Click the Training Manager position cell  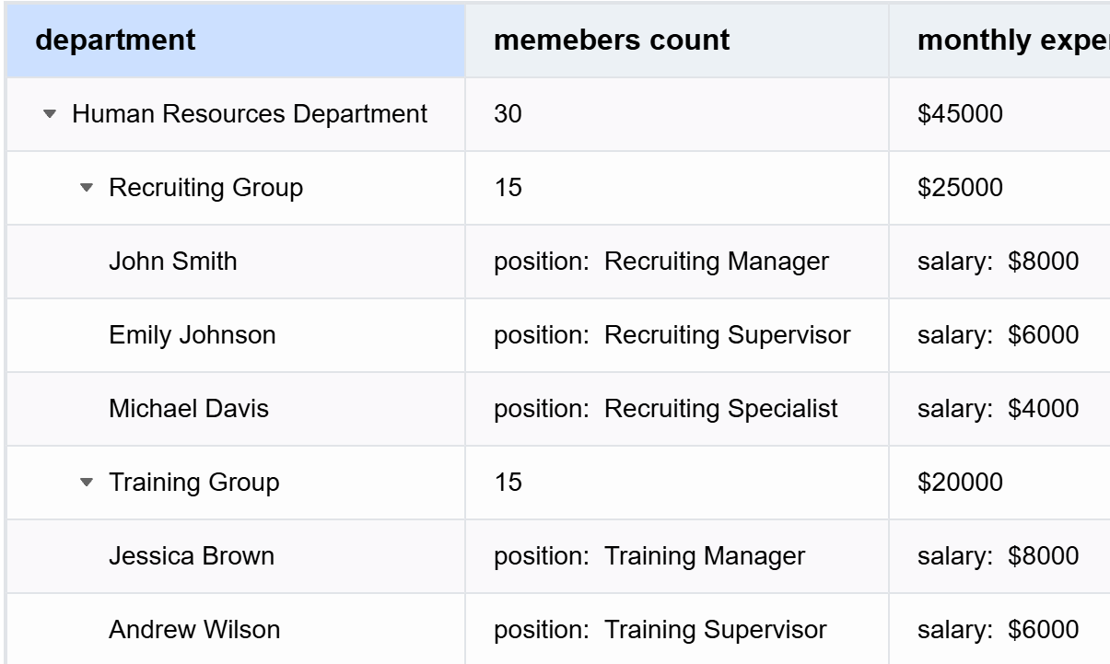point(649,556)
